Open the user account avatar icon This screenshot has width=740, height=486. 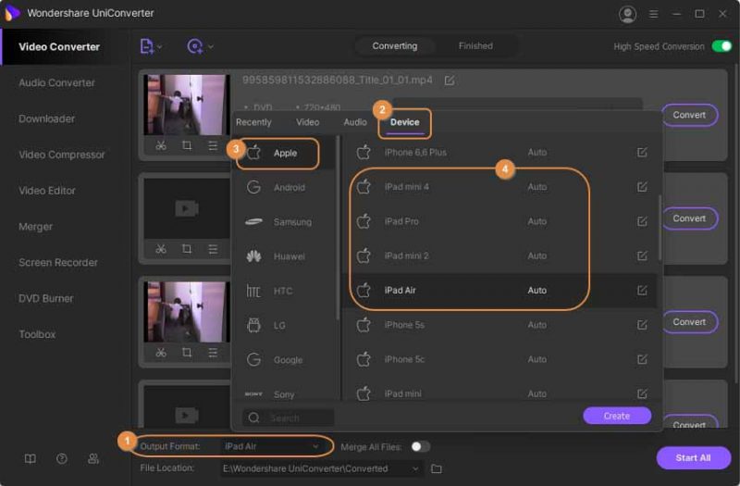point(627,14)
